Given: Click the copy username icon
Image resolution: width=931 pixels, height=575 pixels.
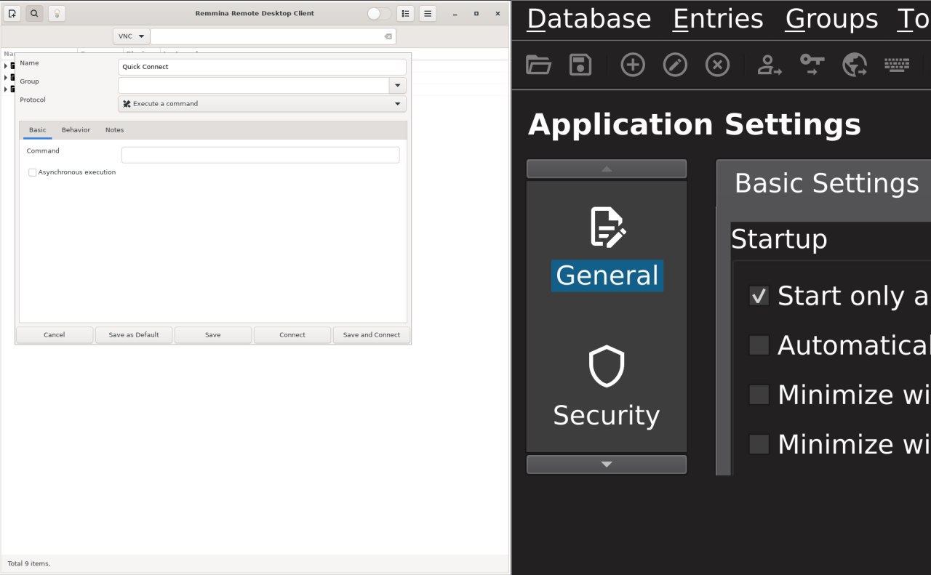Looking at the screenshot, I should coord(770,65).
